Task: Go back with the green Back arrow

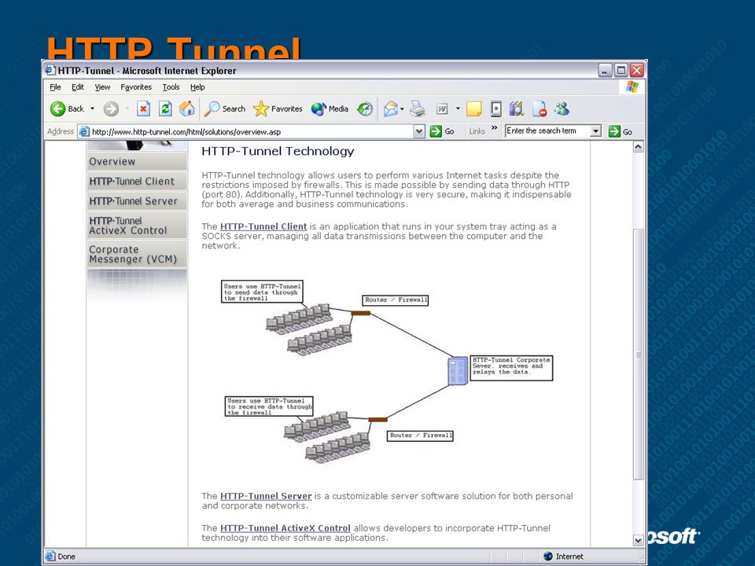Action: tap(67, 108)
